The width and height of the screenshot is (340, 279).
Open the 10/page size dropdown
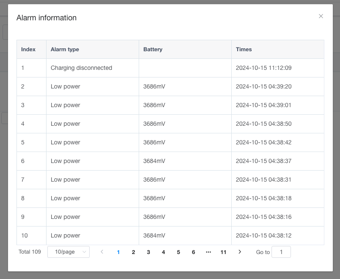pos(69,252)
